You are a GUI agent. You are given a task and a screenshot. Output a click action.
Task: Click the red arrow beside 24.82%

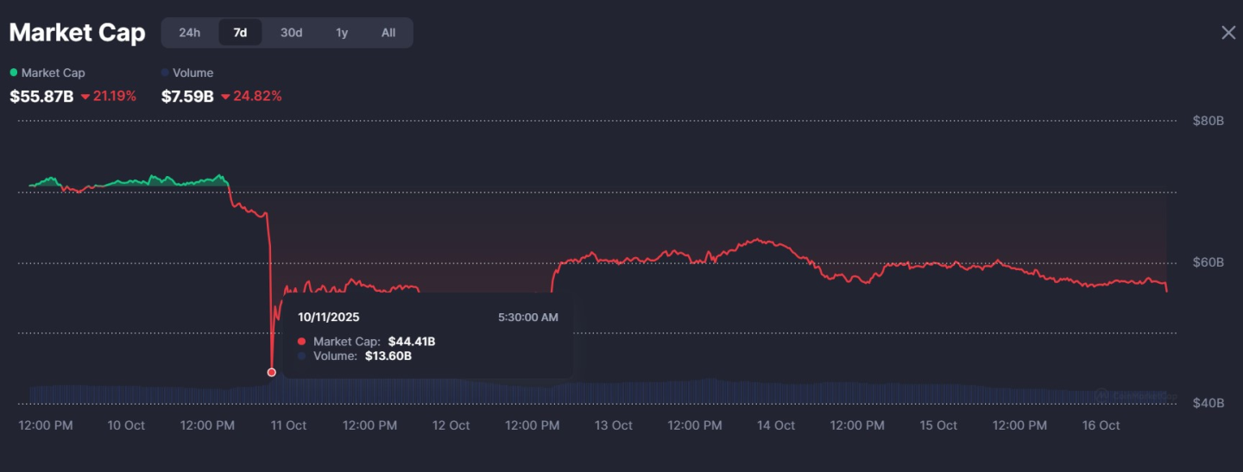pyautogui.click(x=225, y=97)
